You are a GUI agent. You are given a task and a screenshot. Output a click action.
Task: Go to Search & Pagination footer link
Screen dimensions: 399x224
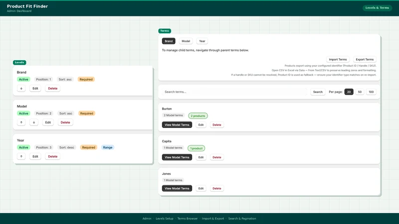click(x=242, y=219)
